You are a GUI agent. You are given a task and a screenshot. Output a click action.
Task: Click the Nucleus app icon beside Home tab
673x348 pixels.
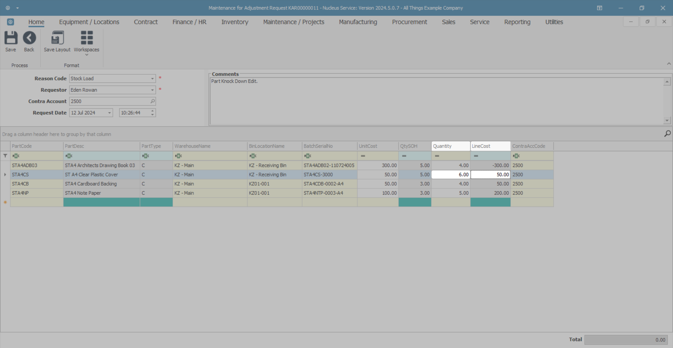point(11,22)
